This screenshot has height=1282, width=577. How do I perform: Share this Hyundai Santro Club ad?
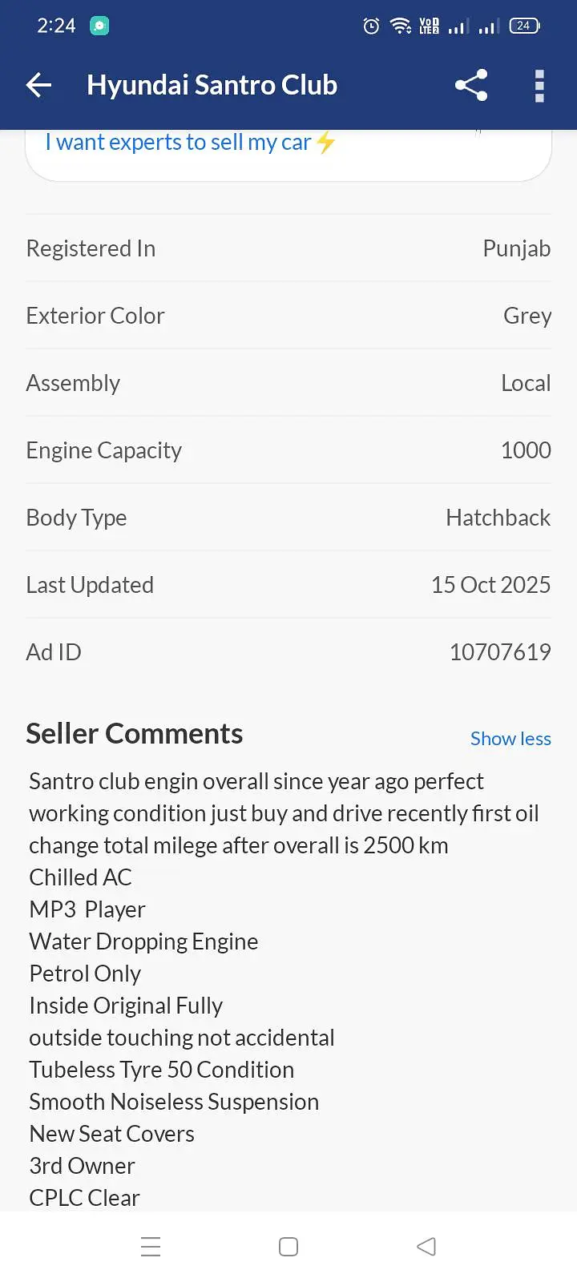click(x=471, y=85)
